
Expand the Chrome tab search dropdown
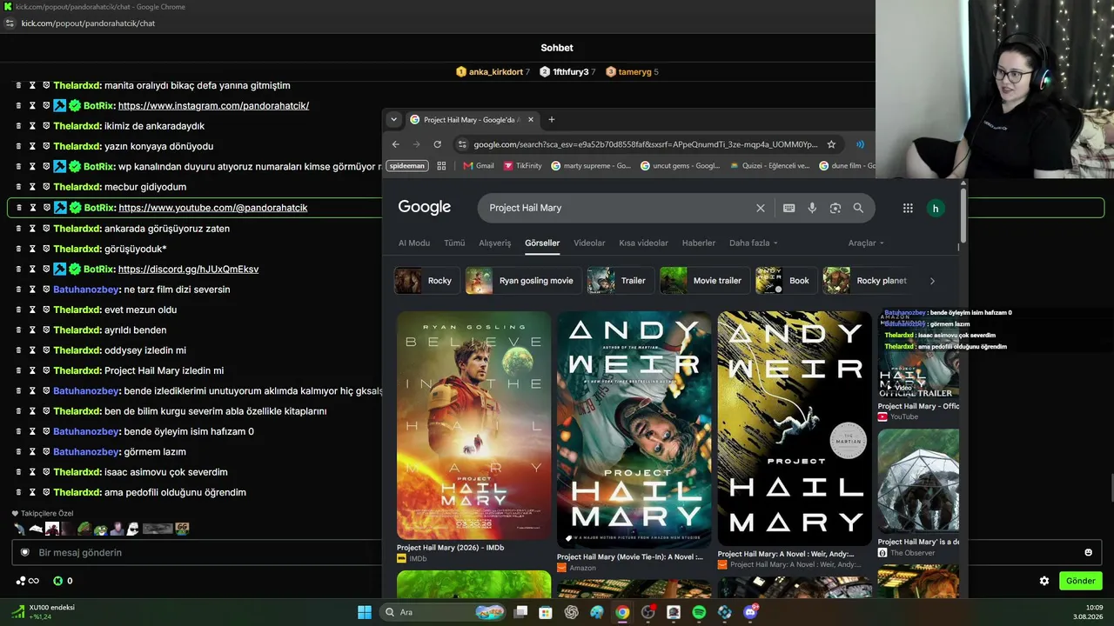click(x=393, y=119)
